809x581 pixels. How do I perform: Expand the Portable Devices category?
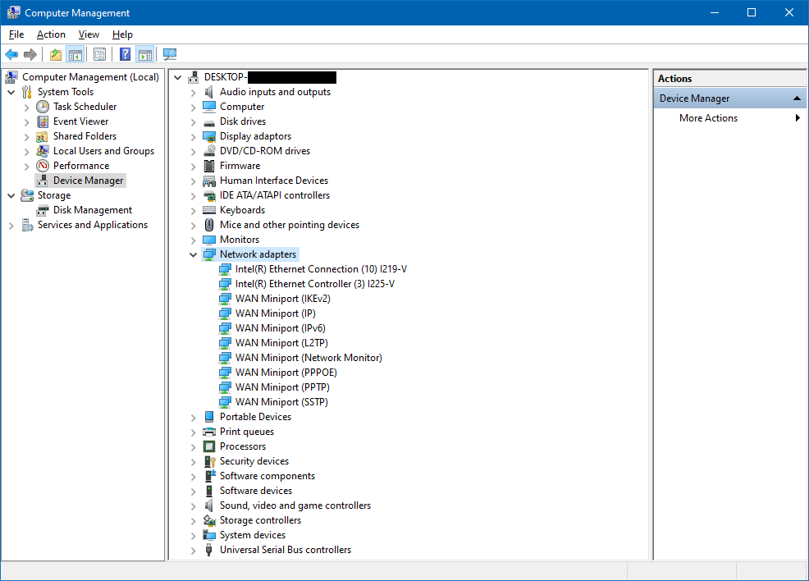(x=193, y=418)
